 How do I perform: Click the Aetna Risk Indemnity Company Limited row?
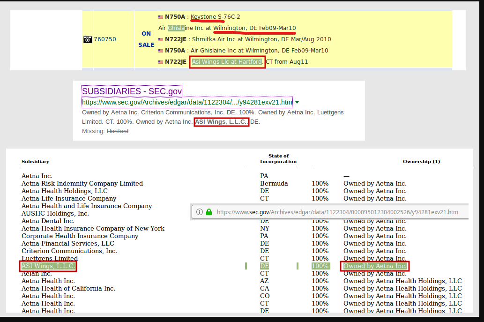coord(82,183)
